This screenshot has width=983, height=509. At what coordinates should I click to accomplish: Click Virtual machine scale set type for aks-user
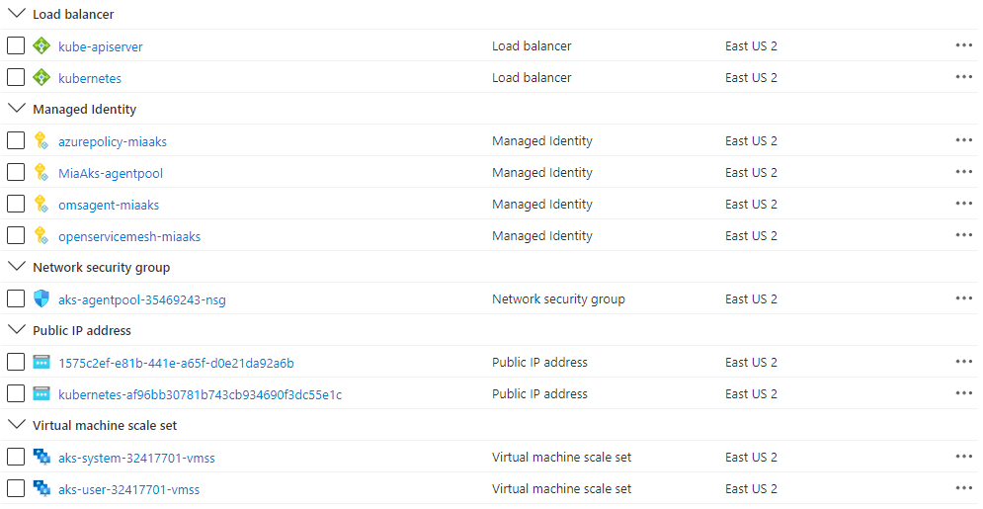click(562, 488)
